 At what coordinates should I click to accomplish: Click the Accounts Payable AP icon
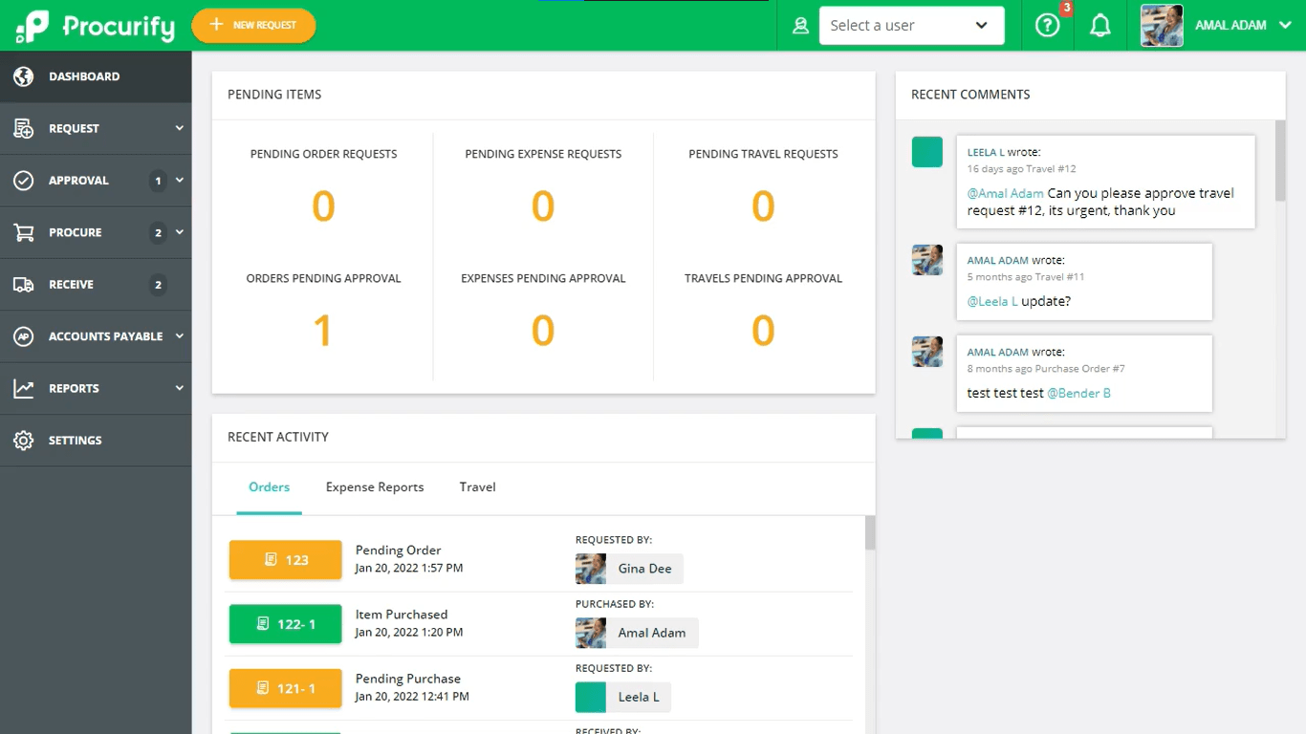(24, 336)
